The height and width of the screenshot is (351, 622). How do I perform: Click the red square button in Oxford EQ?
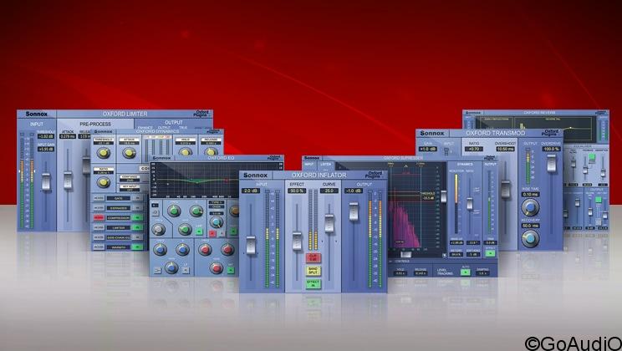pos(212,234)
